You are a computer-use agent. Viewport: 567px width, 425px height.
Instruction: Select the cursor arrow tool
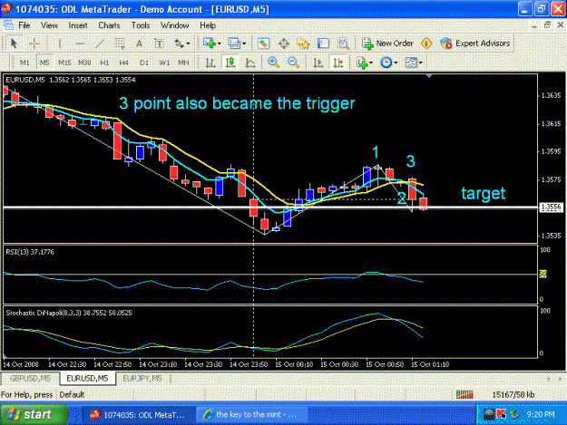click(x=14, y=43)
